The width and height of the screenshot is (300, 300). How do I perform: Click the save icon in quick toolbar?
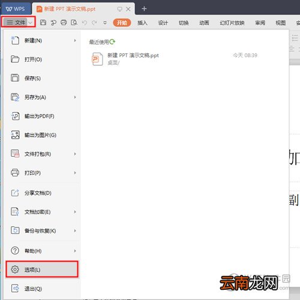click(43, 22)
